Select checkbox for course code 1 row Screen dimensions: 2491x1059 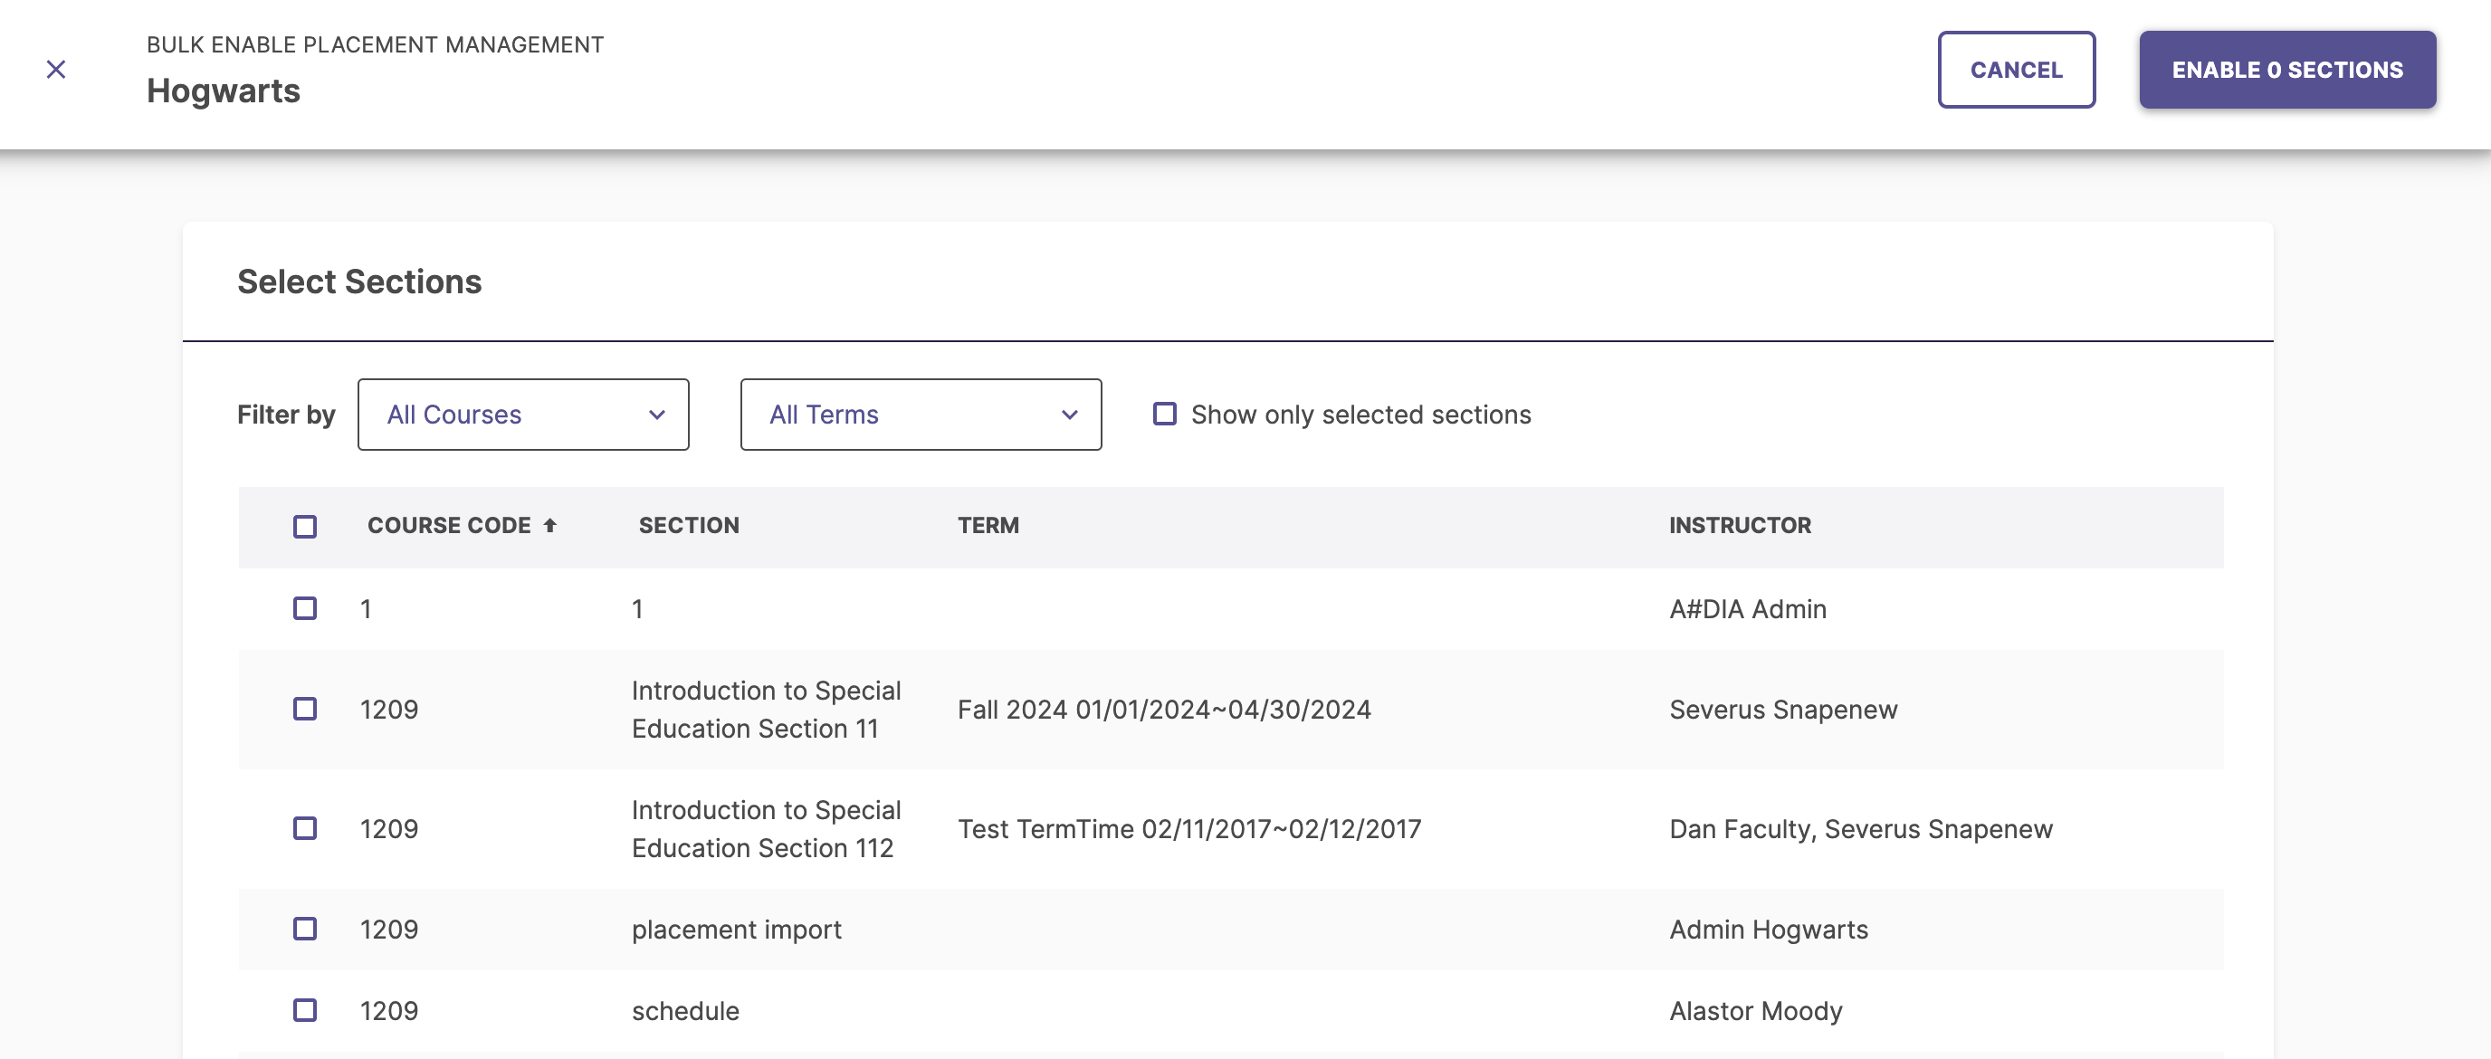(305, 608)
